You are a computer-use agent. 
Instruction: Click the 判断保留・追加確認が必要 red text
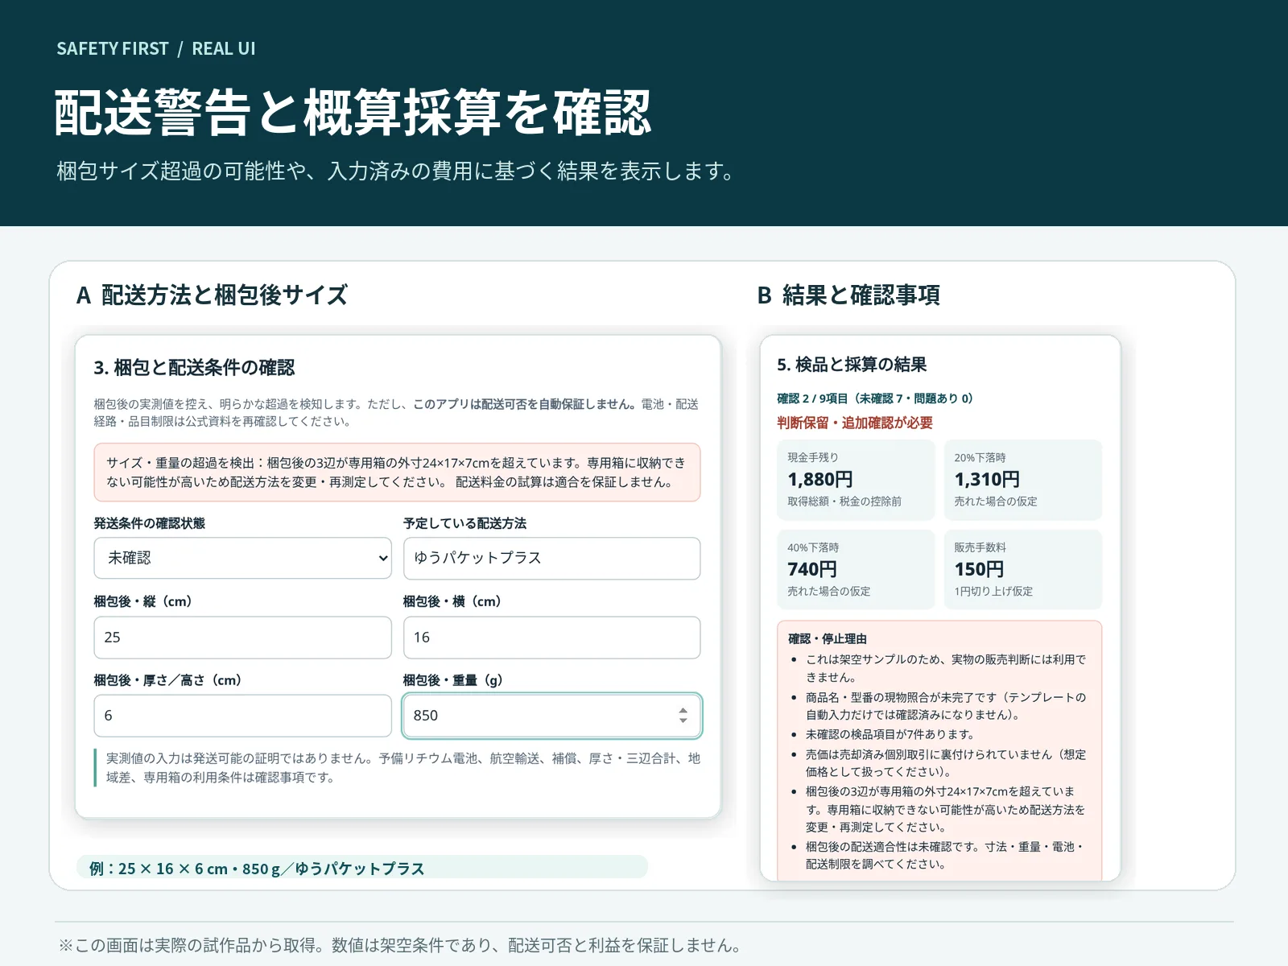coord(855,423)
